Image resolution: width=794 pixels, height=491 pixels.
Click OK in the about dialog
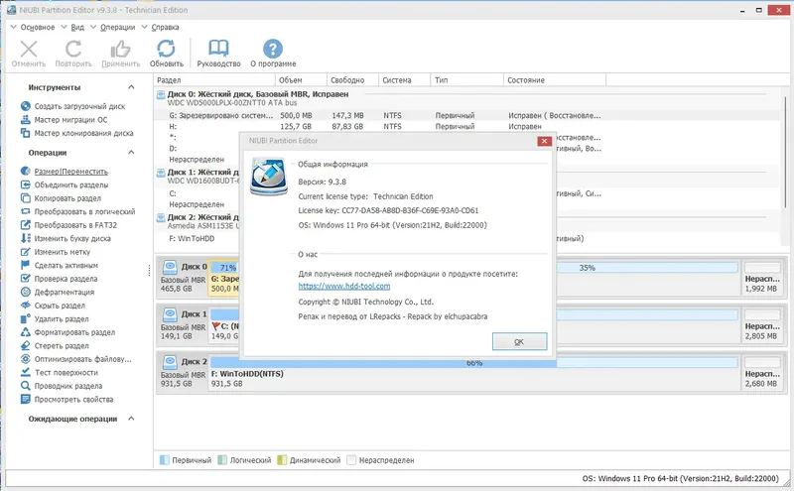click(x=519, y=341)
